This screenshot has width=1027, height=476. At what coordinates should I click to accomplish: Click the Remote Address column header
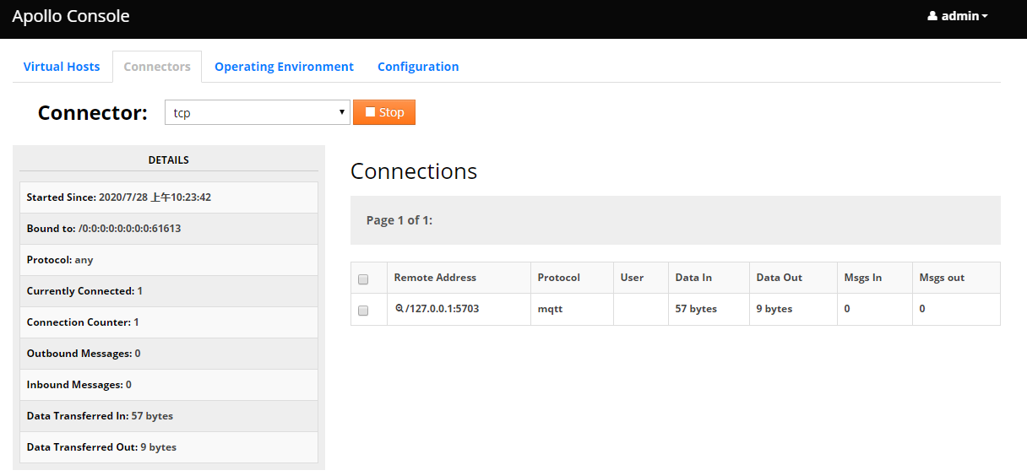pyautogui.click(x=435, y=278)
